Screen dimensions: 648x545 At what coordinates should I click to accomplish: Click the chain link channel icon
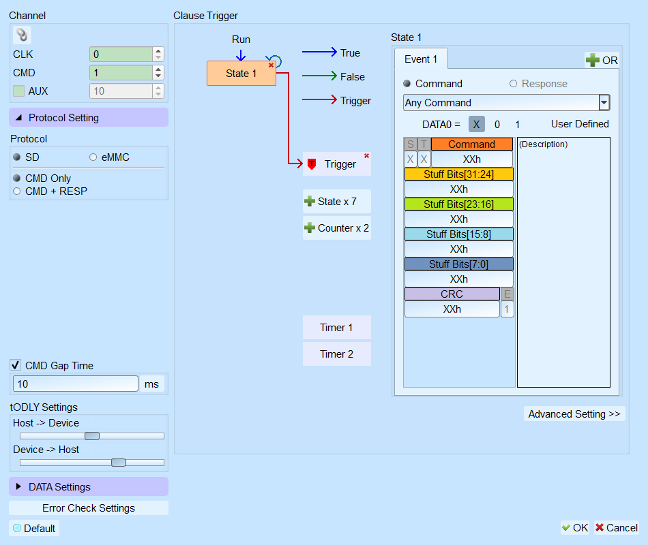(x=22, y=35)
